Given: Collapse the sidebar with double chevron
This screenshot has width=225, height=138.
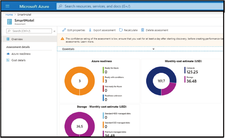Looking at the screenshot, I should tap(54, 31).
